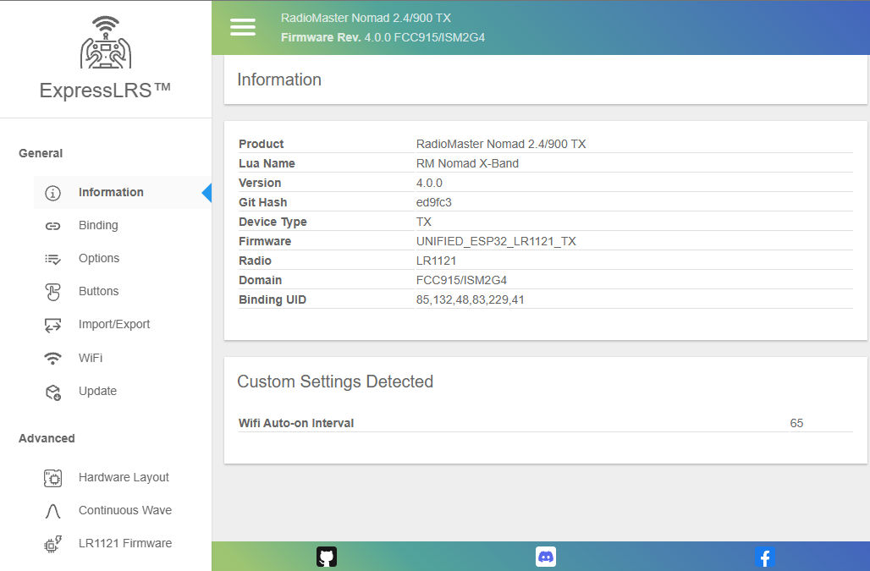The image size is (870, 571).
Task: Click the Custom Settings Detected heading
Action: pyautogui.click(x=335, y=382)
